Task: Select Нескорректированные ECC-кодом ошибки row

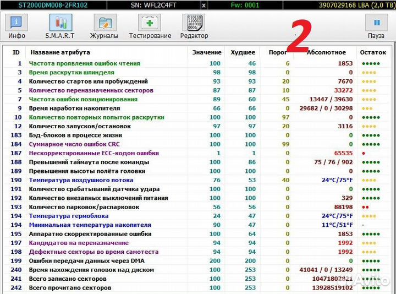Action: (x=94, y=153)
